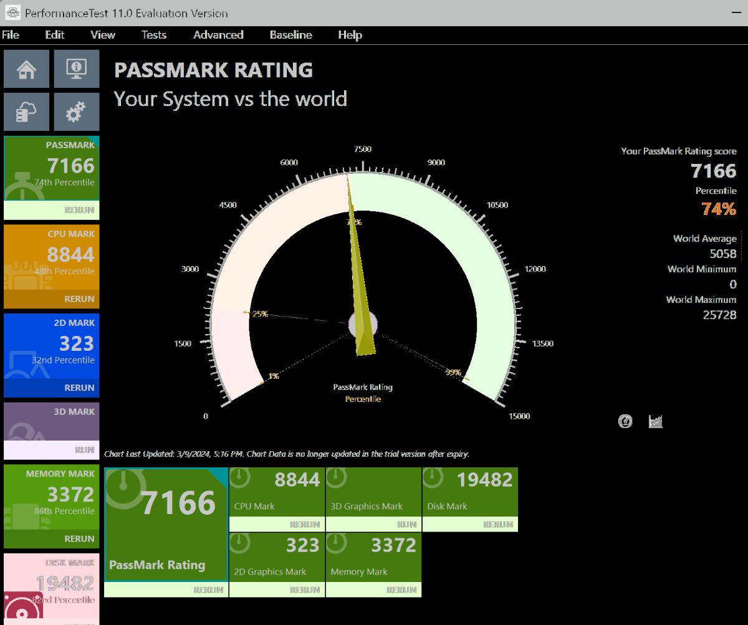Rerun the 2D Graphics Mark bottom tile
748x625 pixels.
[305, 589]
